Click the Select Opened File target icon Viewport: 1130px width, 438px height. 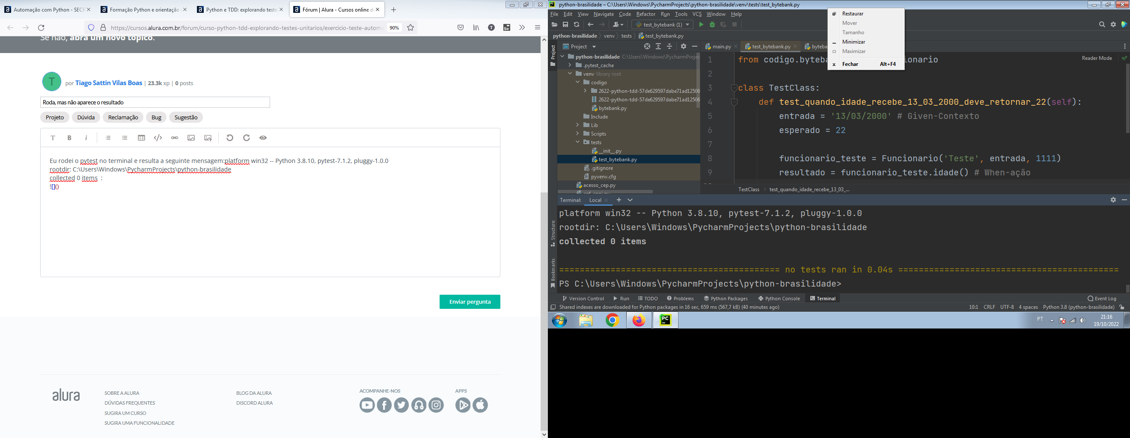(647, 47)
